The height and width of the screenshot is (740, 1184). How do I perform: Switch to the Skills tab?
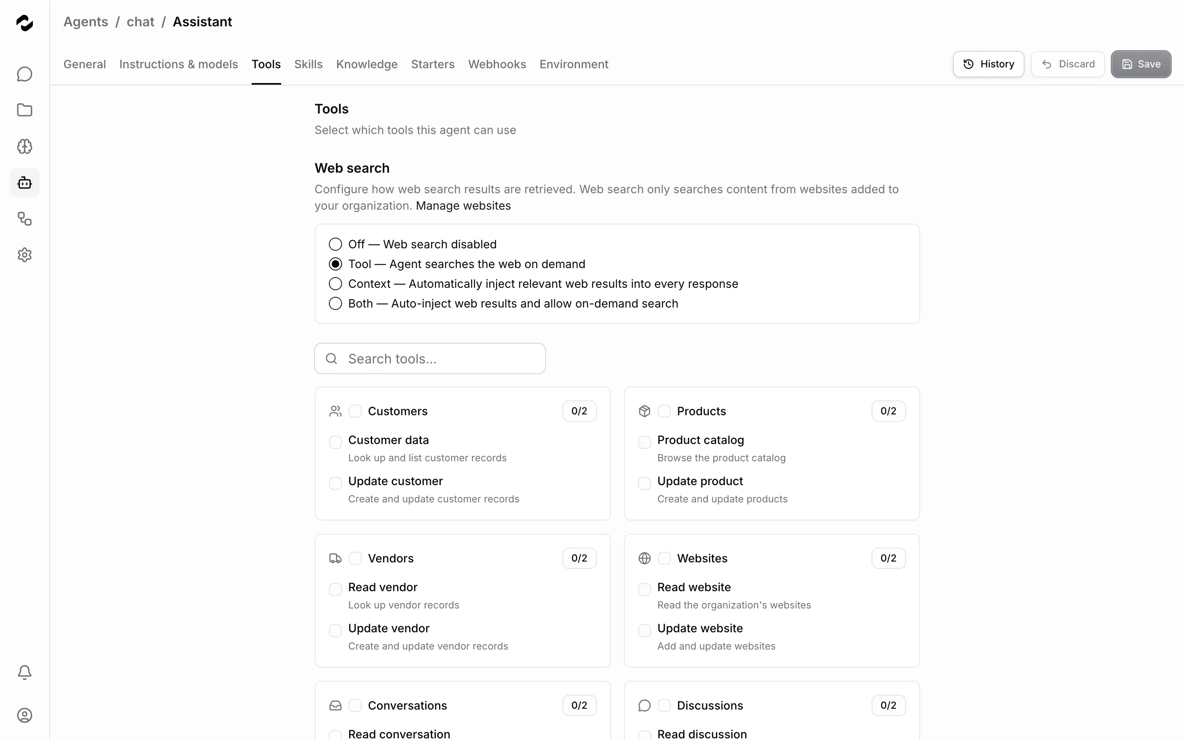[308, 64]
